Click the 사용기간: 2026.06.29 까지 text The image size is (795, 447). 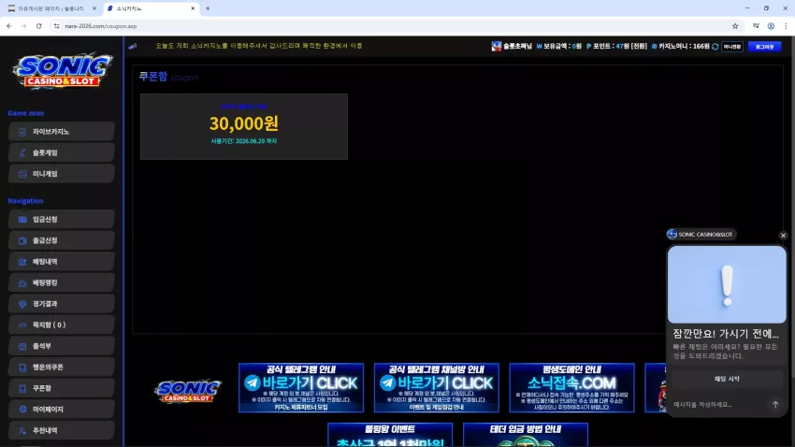tap(244, 141)
